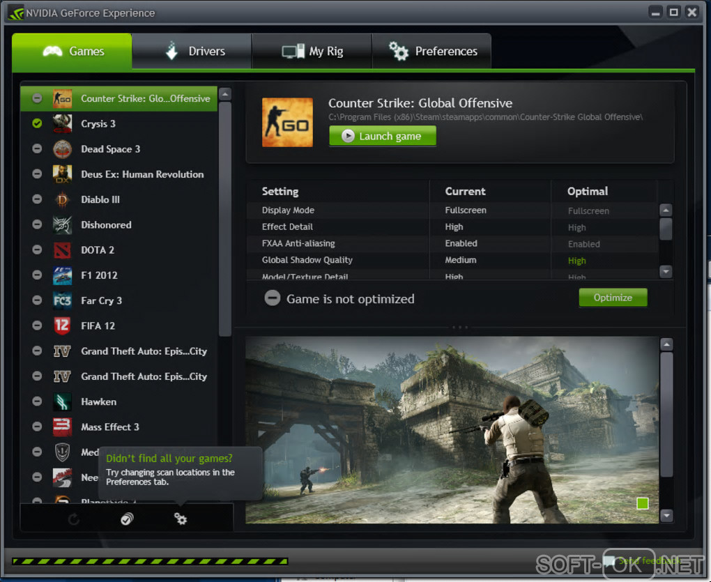Click the scan settings gears icon
The height and width of the screenshot is (582, 711).
(181, 519)
